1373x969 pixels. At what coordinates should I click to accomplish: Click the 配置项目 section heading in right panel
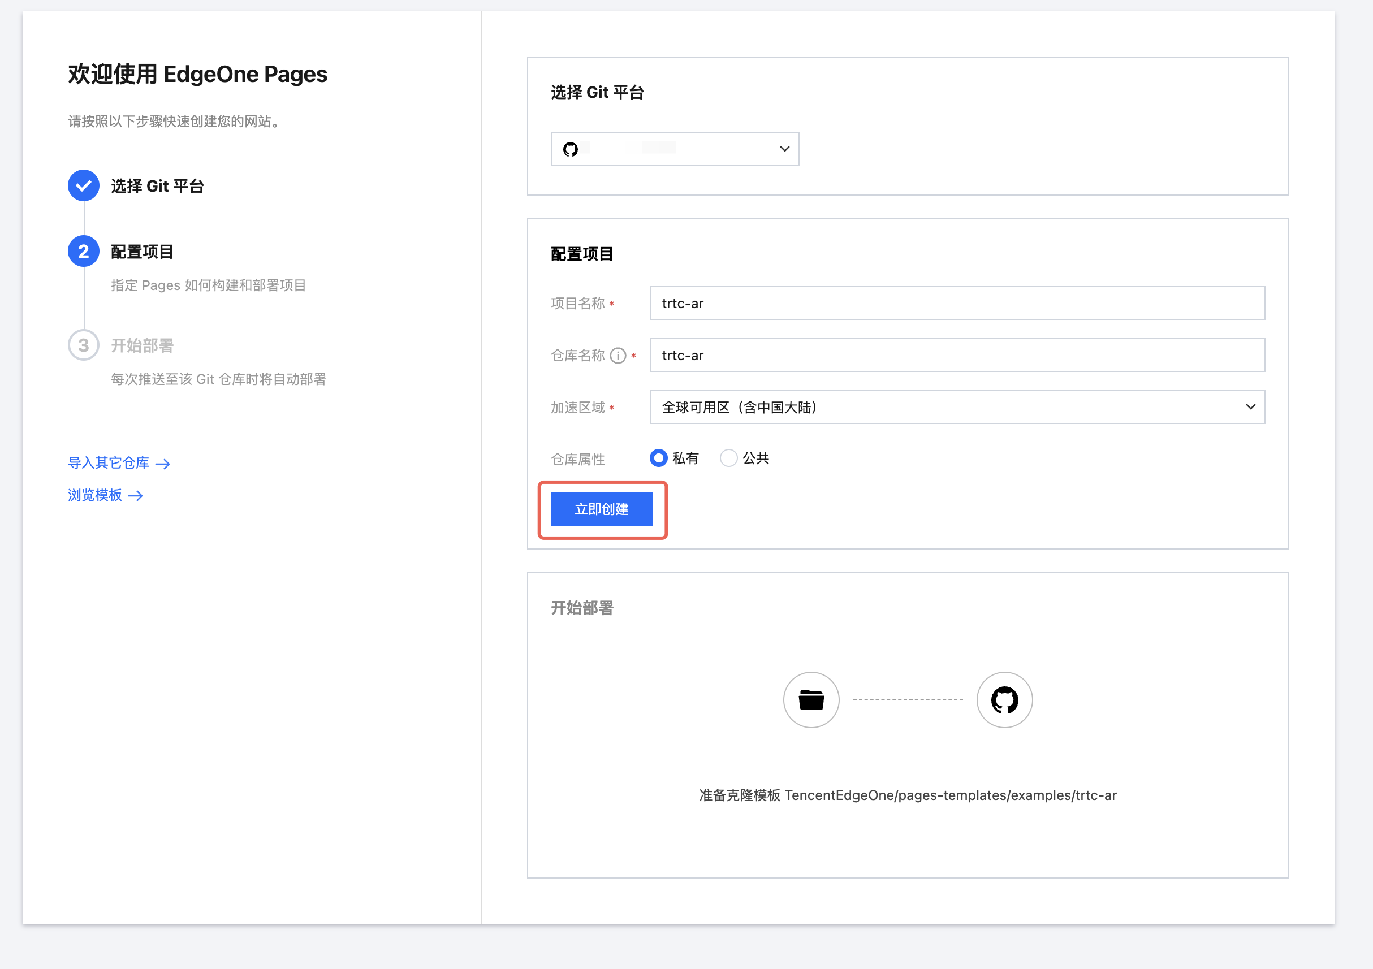point(582,254)
